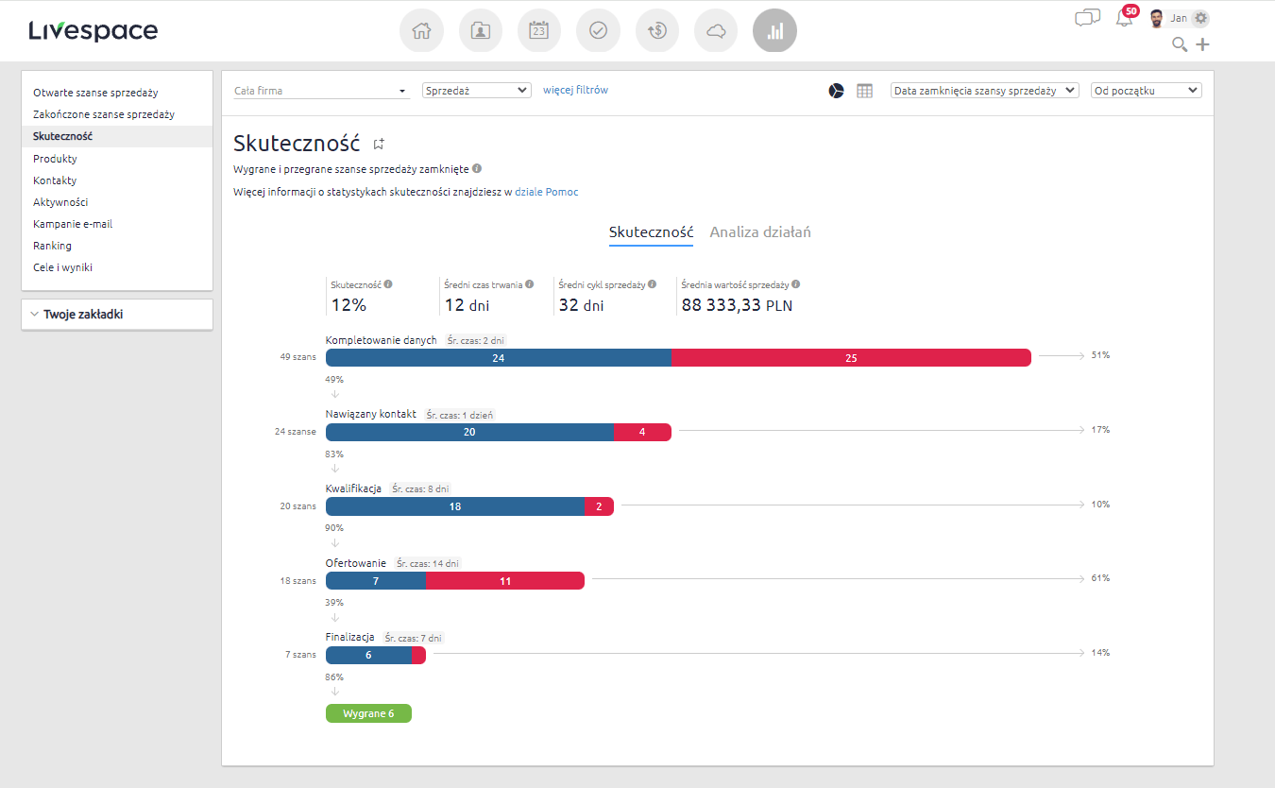Click info icon next to Średnia wartość sprzedaży
The width and height of the screenshot is (1275, 788).
796,283
